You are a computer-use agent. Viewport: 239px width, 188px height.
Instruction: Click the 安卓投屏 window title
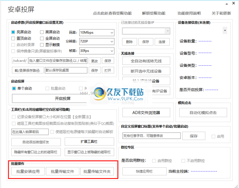coord(21,9)
